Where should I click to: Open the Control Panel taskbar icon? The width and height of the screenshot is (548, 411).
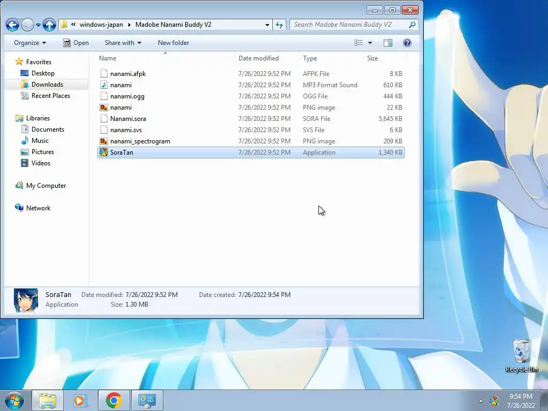coord(147,400)
